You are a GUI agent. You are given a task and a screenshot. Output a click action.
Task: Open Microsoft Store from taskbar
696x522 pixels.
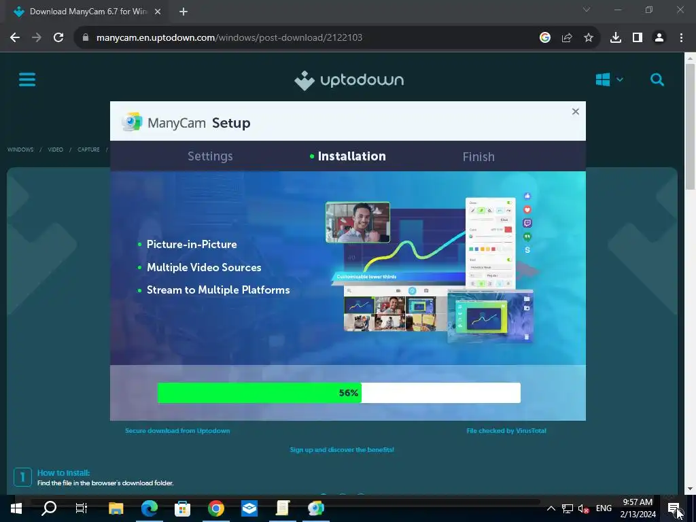click(x=182, y=508)
